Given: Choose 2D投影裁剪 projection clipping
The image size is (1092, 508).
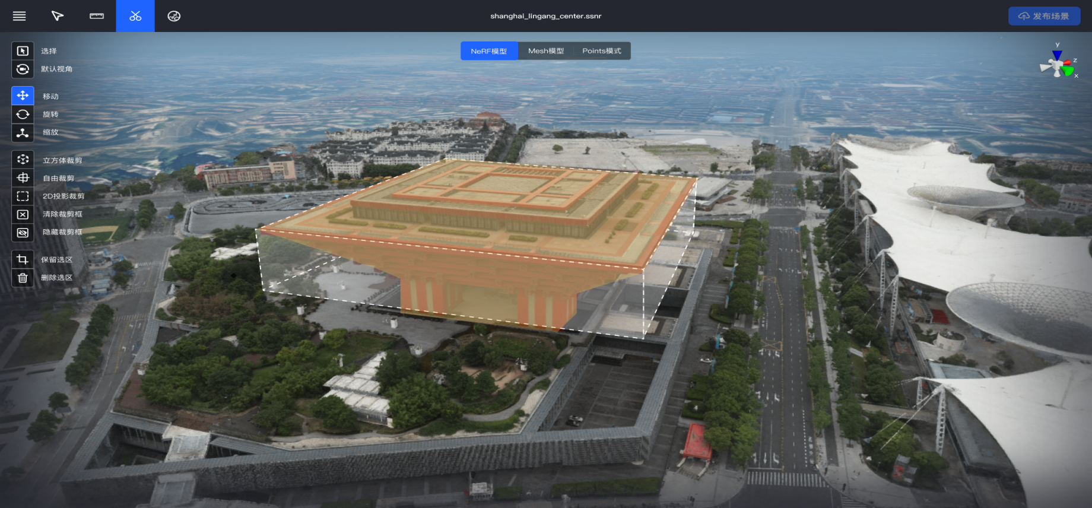Looking at the screenshot, I should [x=23, y=196].
